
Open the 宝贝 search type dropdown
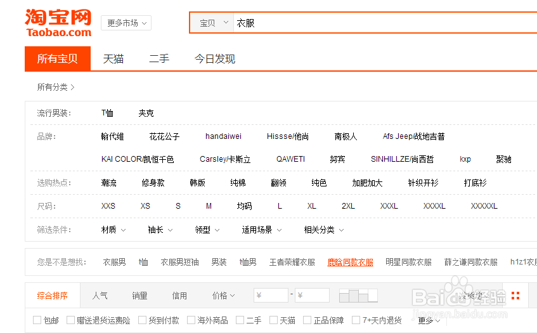212,23
